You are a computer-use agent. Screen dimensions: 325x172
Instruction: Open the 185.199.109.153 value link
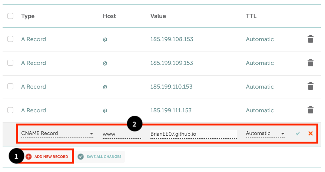(172, 63)
